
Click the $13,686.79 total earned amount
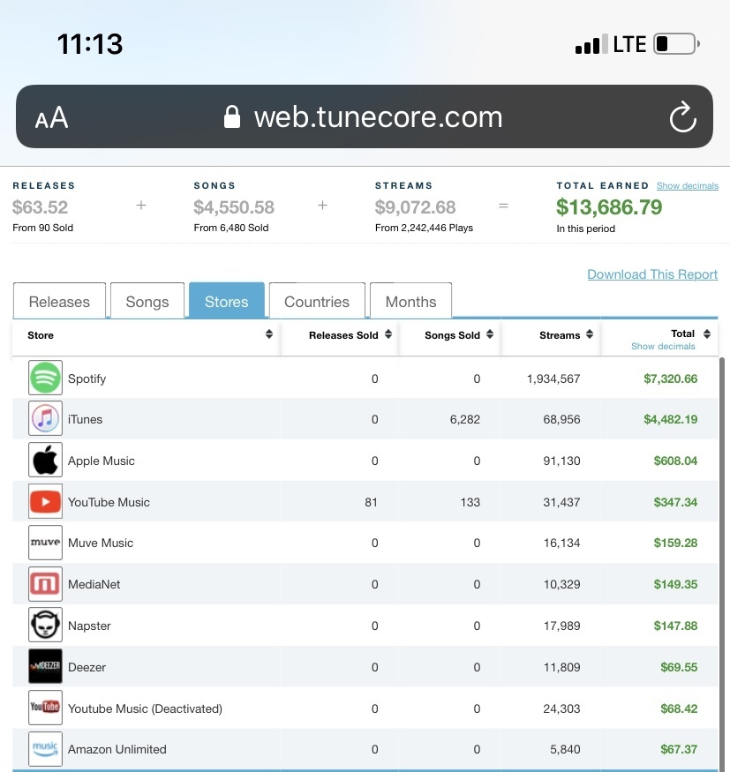click(609, 206)
